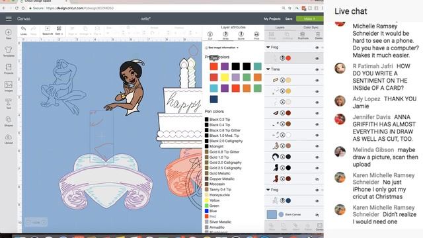423x238 pixels.
Task: Select the Text tool
Action: pos(9,104)
